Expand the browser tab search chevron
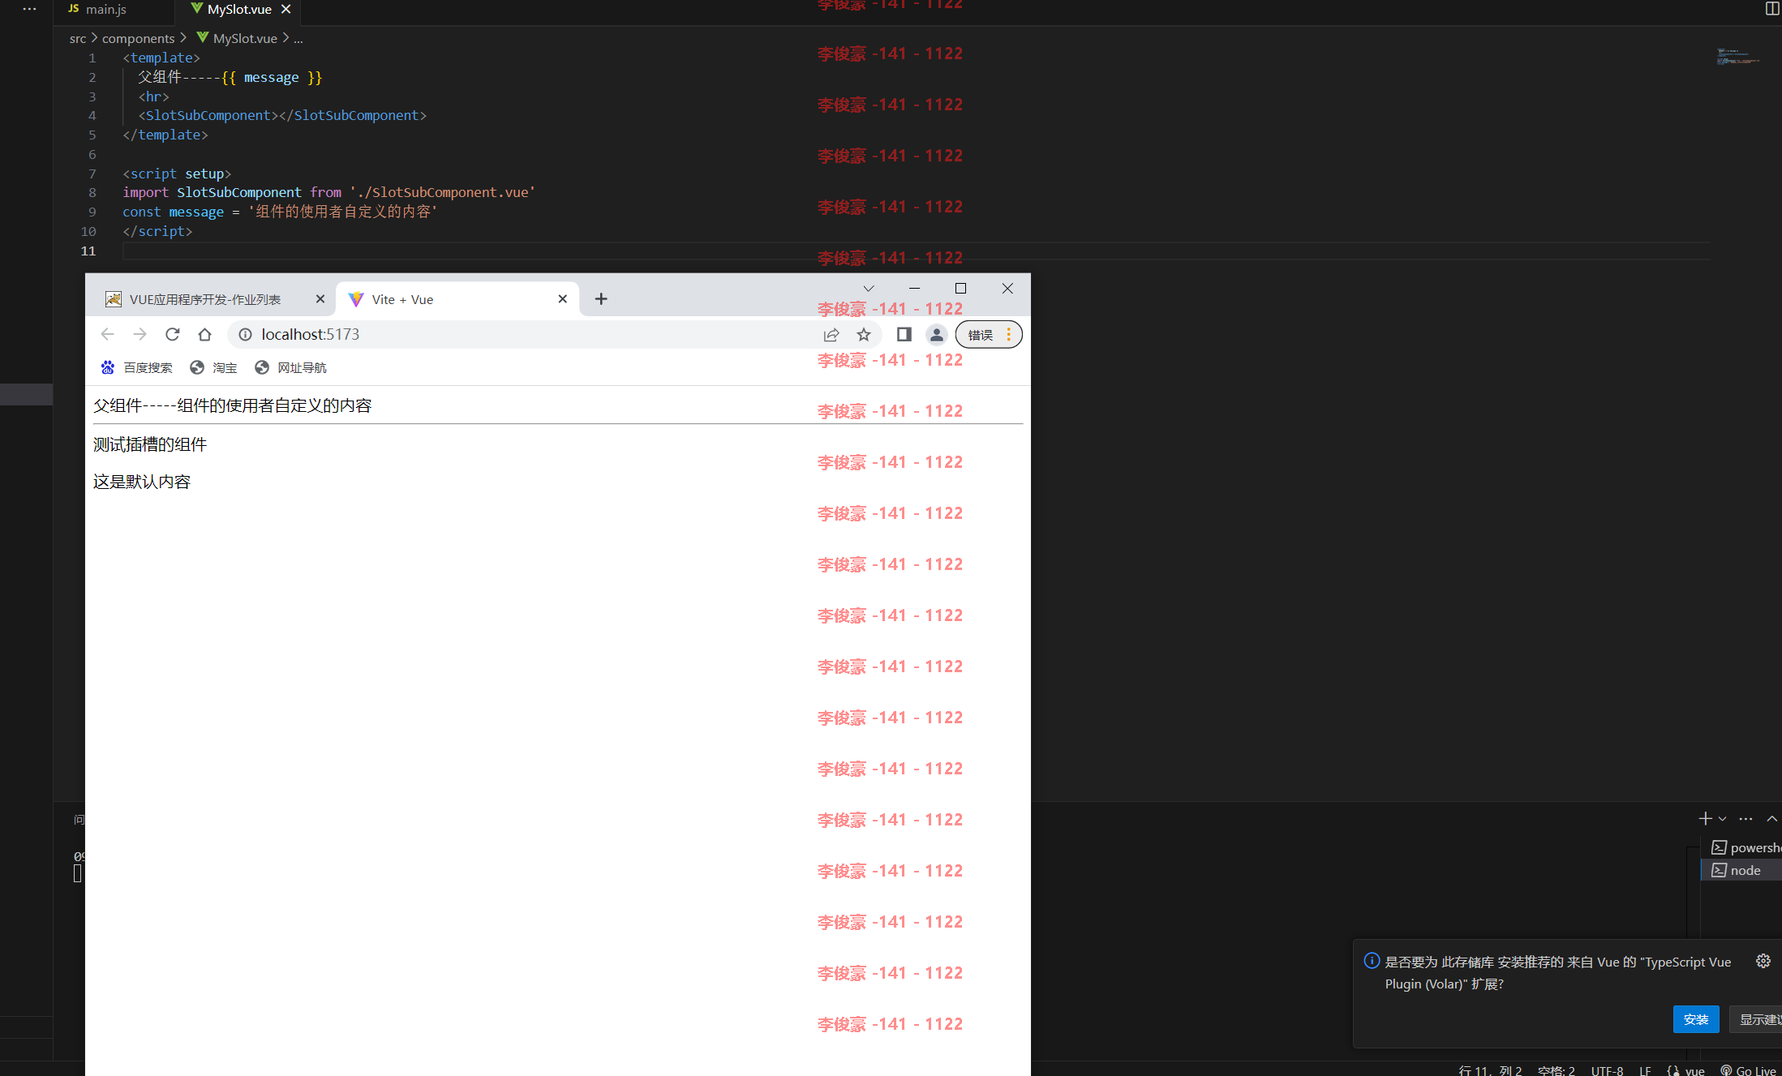The image size is (1782, 1076). coord(869,289)
